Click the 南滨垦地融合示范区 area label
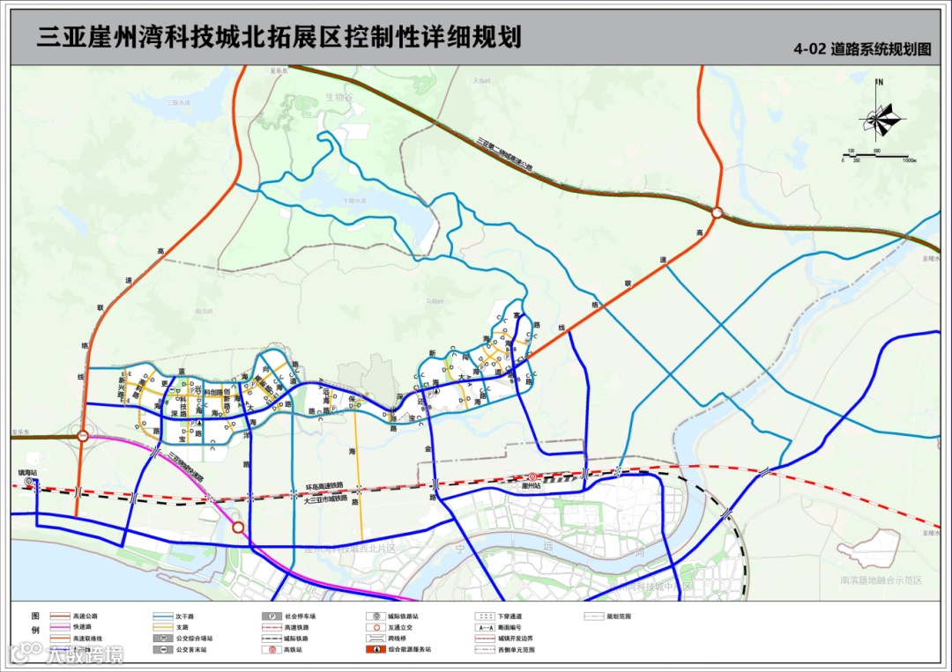Image resolution: width=952 pixels, height=672 pixels. pos(881,580)
